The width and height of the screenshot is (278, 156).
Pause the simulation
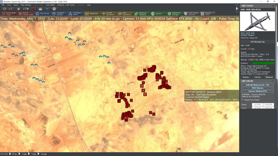(19, 9)
